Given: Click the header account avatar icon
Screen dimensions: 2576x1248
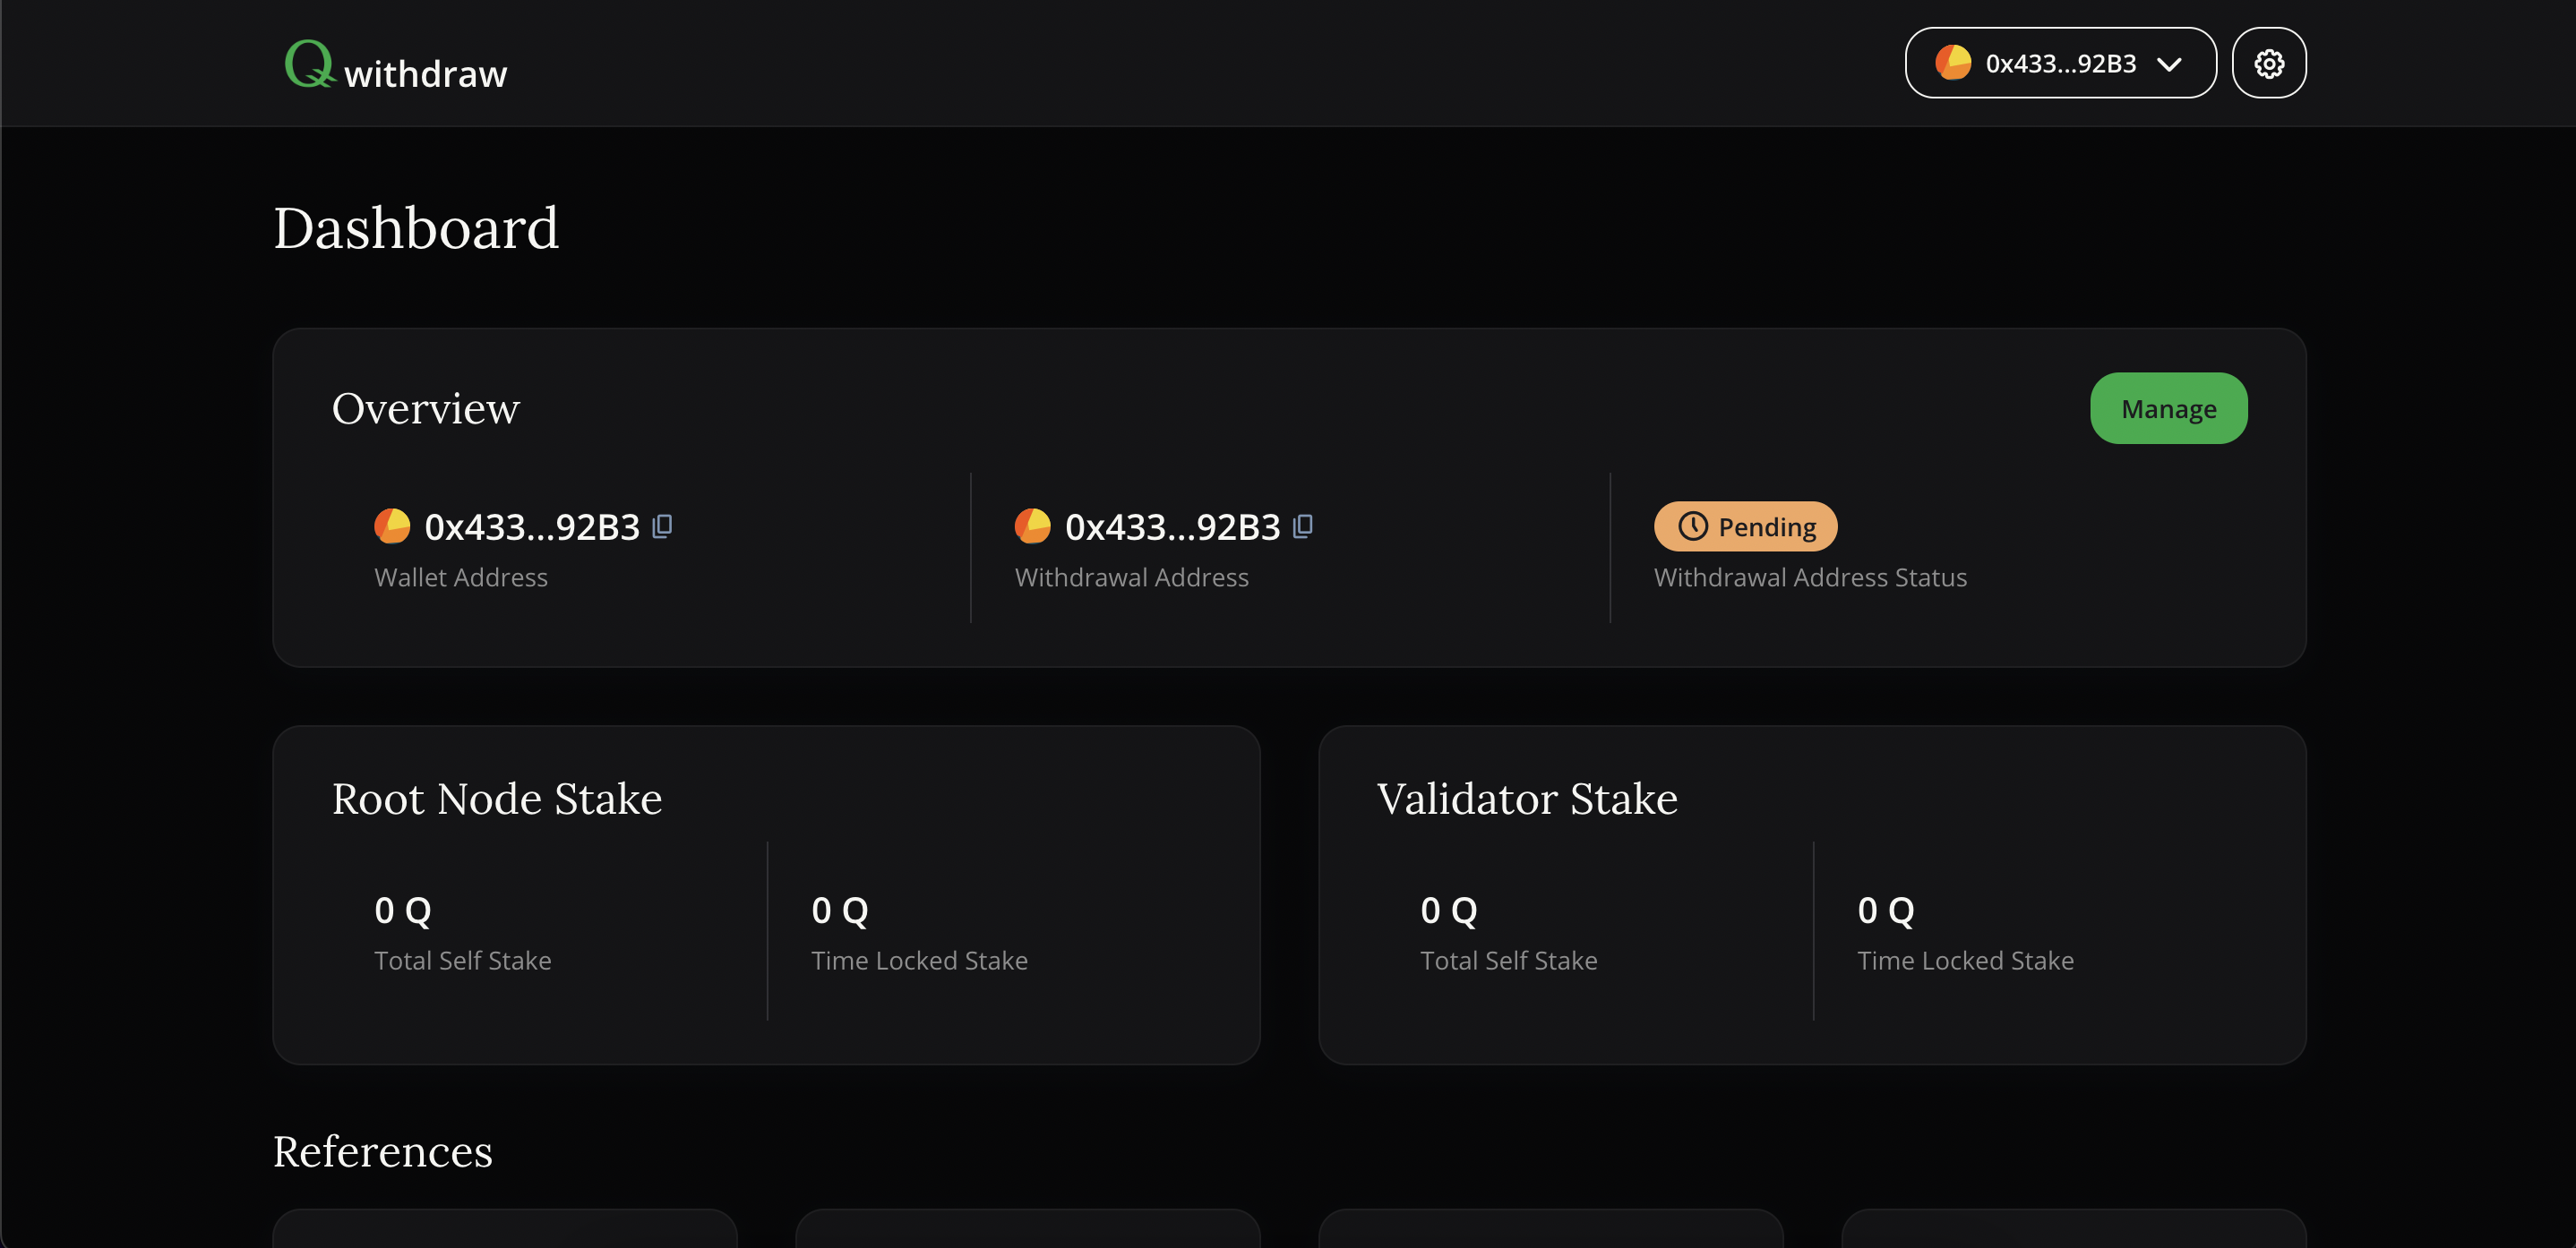Looking at the screenshot, I should (x=1953, y=63).
